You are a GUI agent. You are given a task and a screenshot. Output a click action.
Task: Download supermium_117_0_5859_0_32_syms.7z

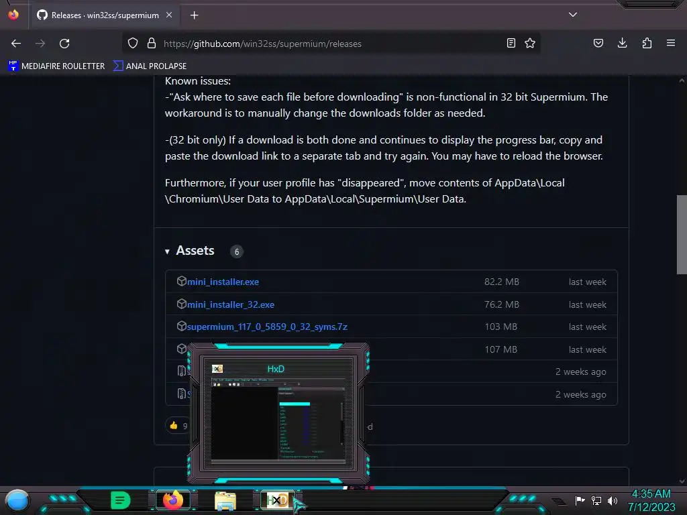267,327
